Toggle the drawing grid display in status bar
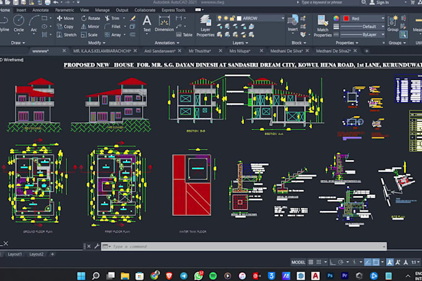Viewport: 422px width, 281px height. click(x=310, y=262)
